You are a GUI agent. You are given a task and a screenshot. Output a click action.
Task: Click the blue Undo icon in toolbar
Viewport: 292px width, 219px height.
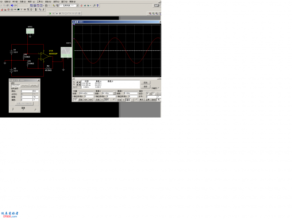pos(12,5)
